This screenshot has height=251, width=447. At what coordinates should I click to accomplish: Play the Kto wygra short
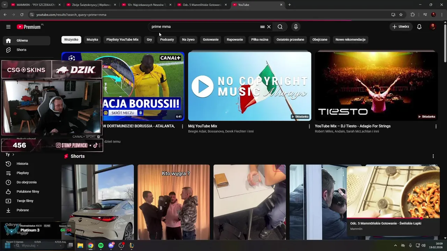(x=174, y=202)
